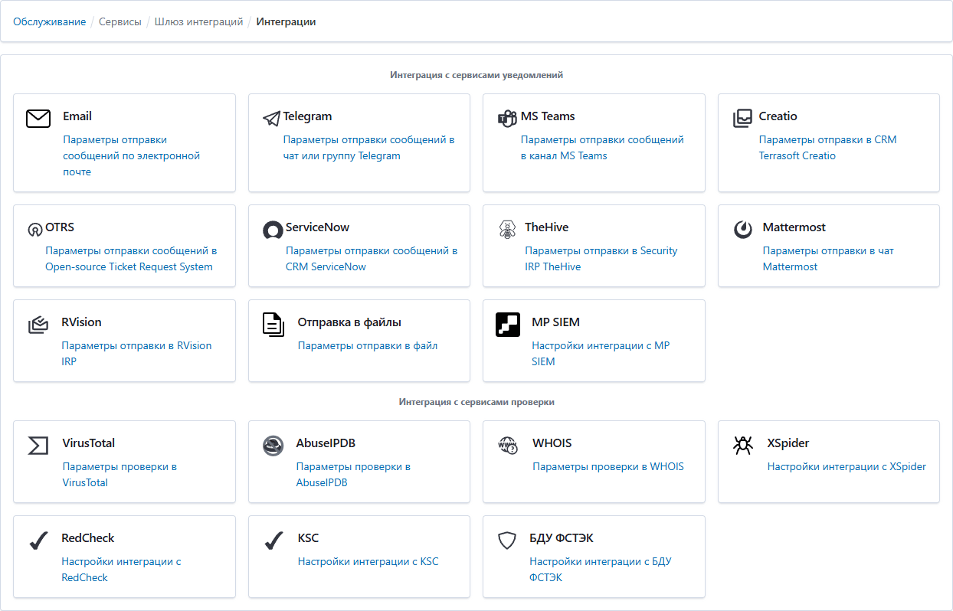The image size is (953, 611).
Task: Click the БДУ ФСТЭК shield icon
Action: coord(507,541)
